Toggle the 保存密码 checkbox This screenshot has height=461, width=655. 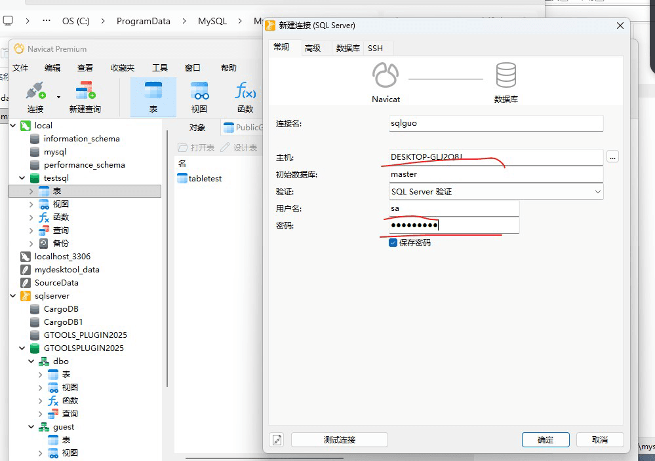coord(393,243)
